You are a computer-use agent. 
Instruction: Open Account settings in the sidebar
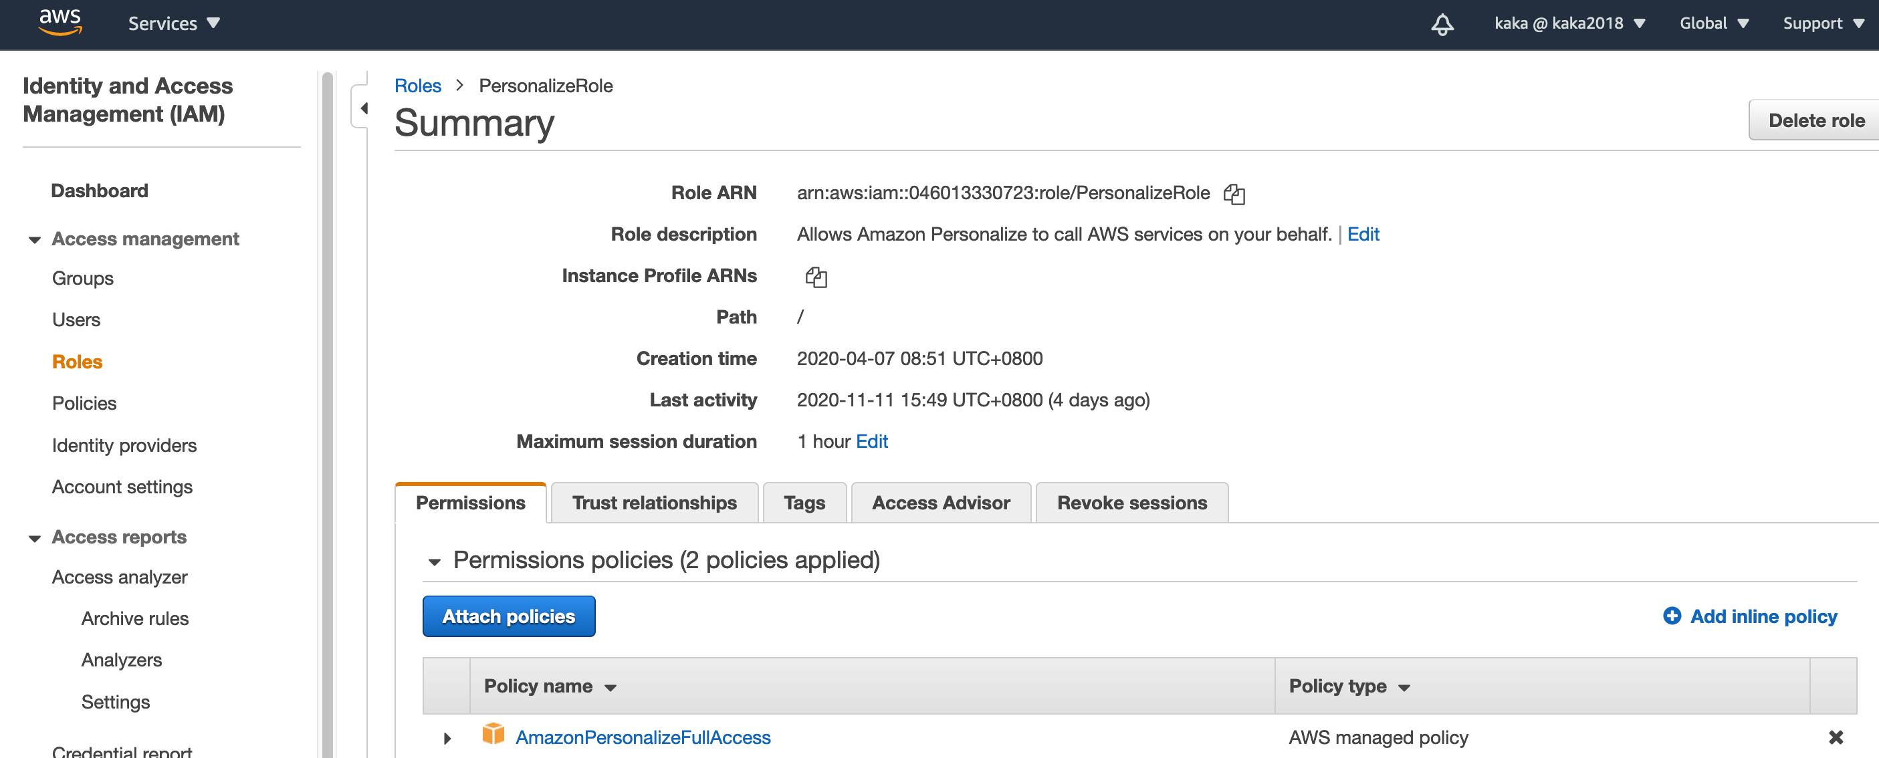click(x=122, y=487)
